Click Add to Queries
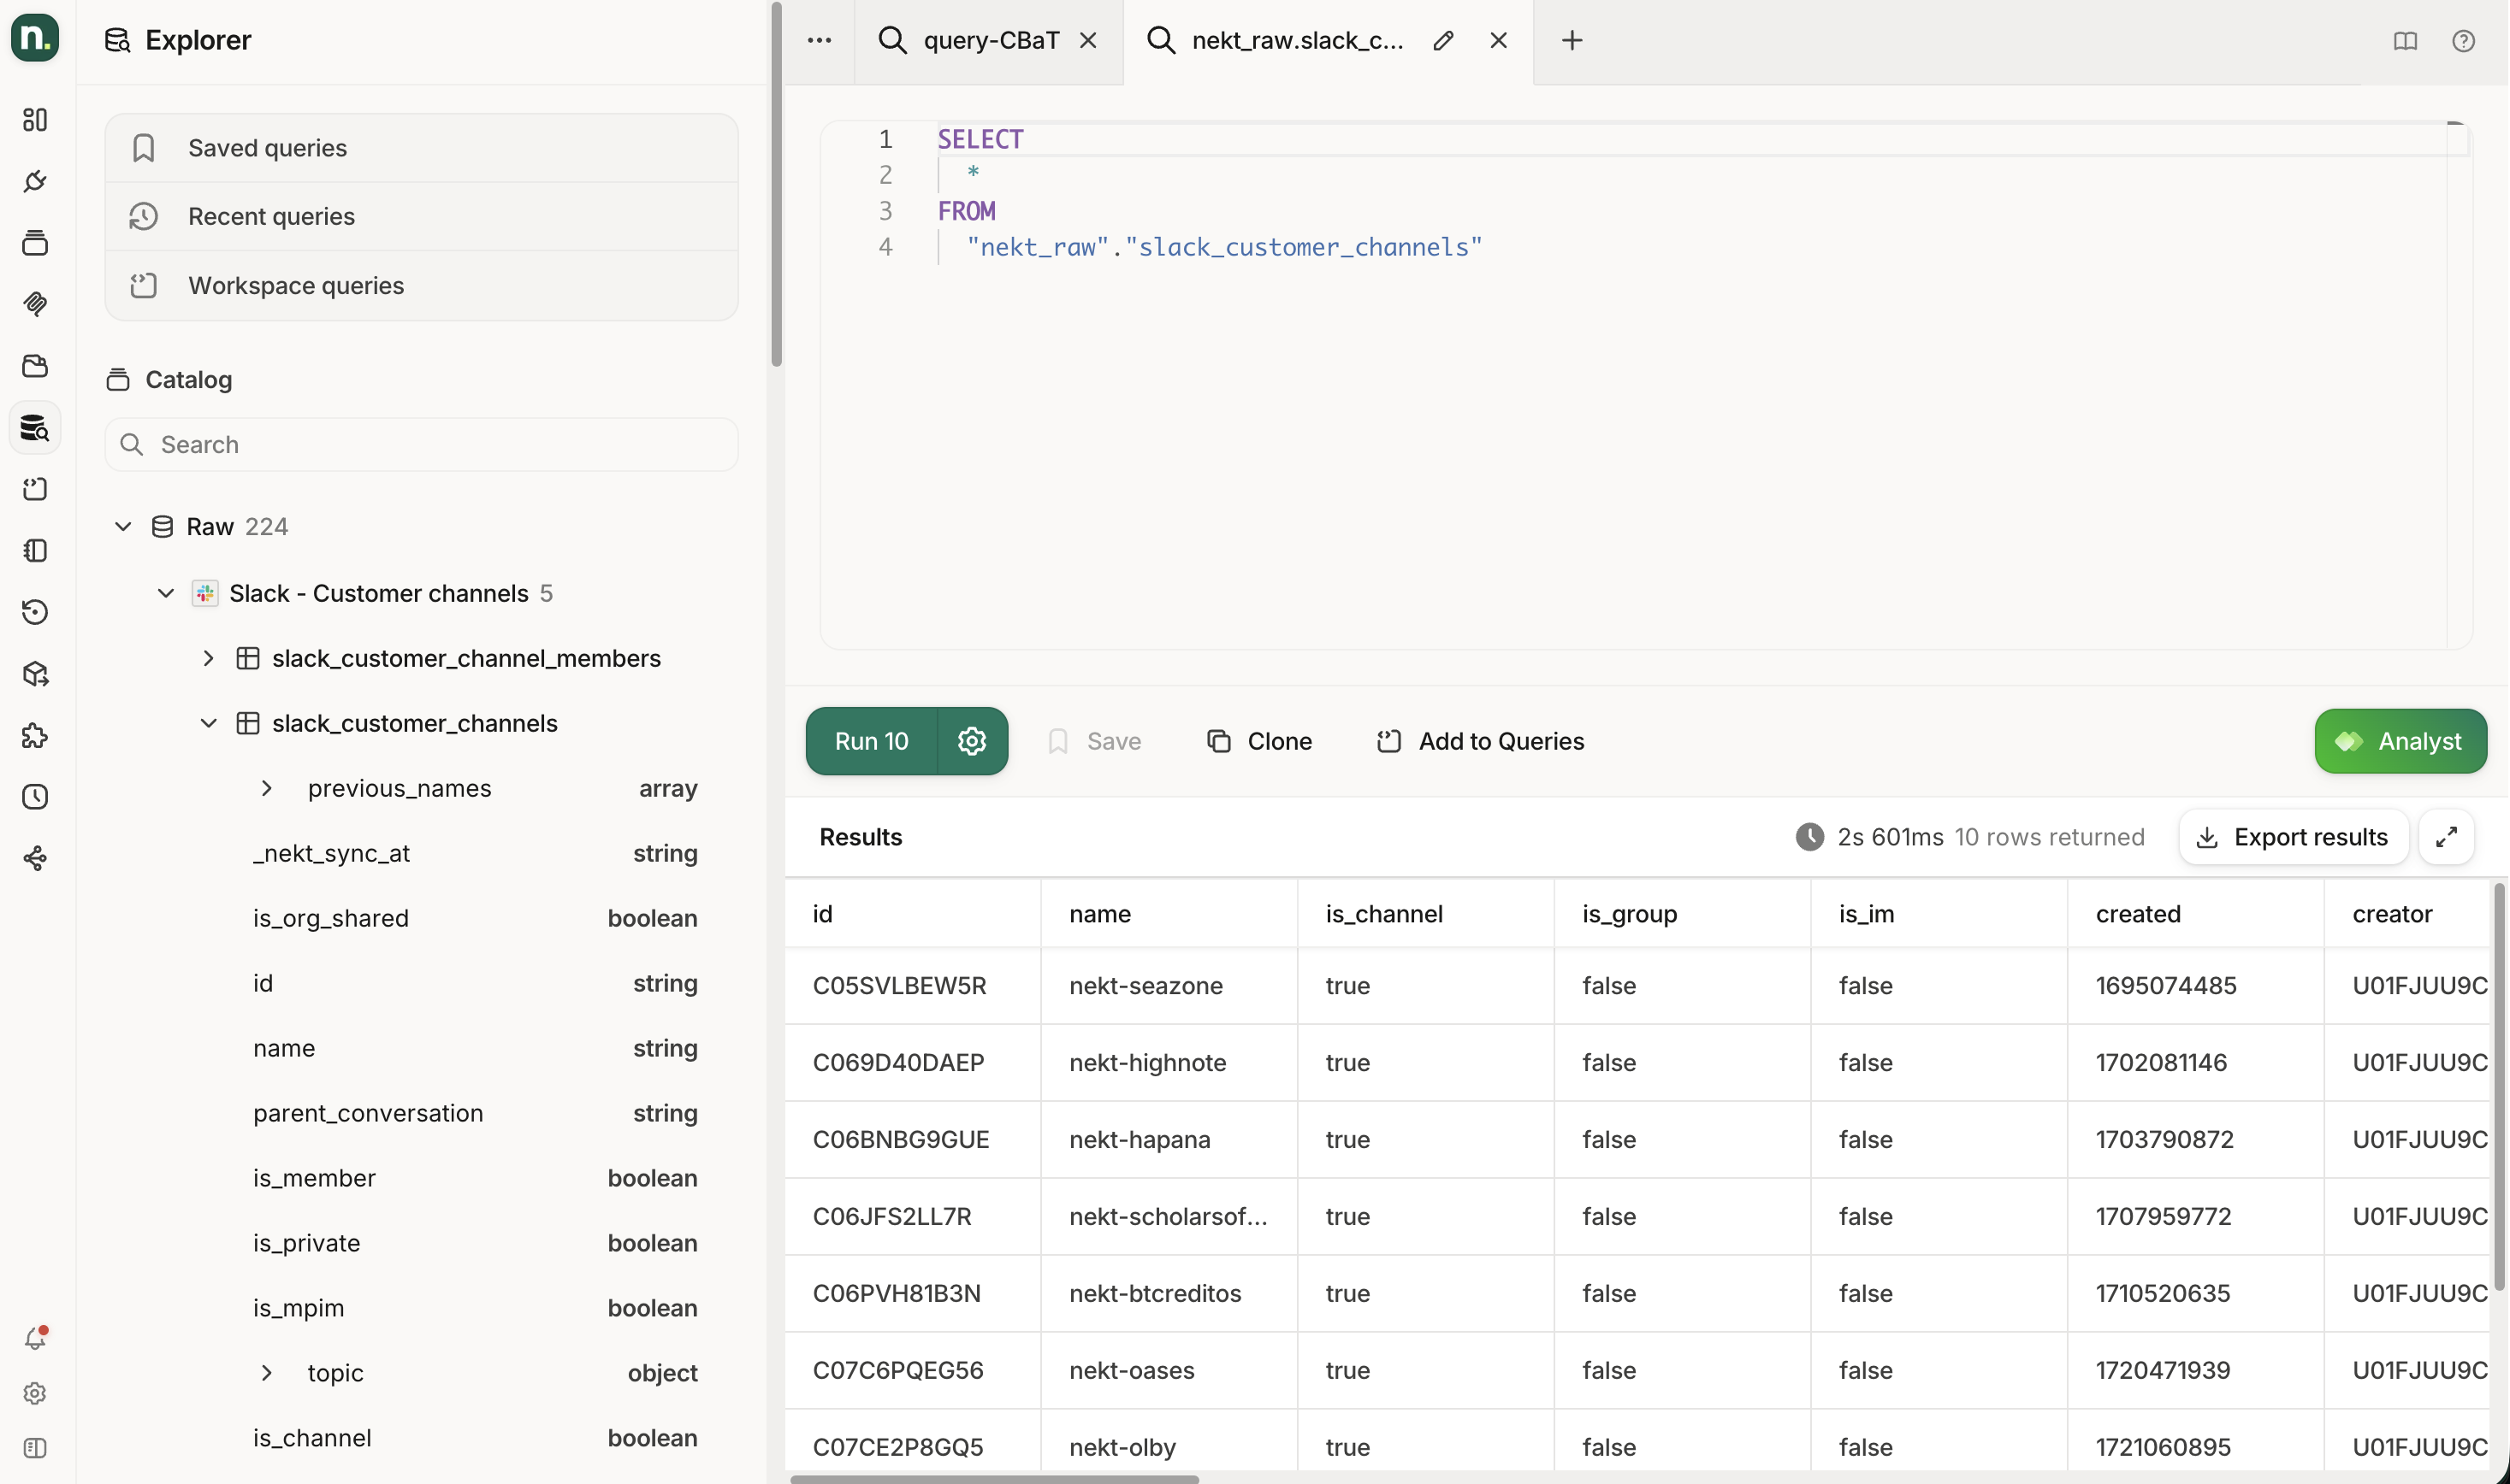 coord(1480,741)
